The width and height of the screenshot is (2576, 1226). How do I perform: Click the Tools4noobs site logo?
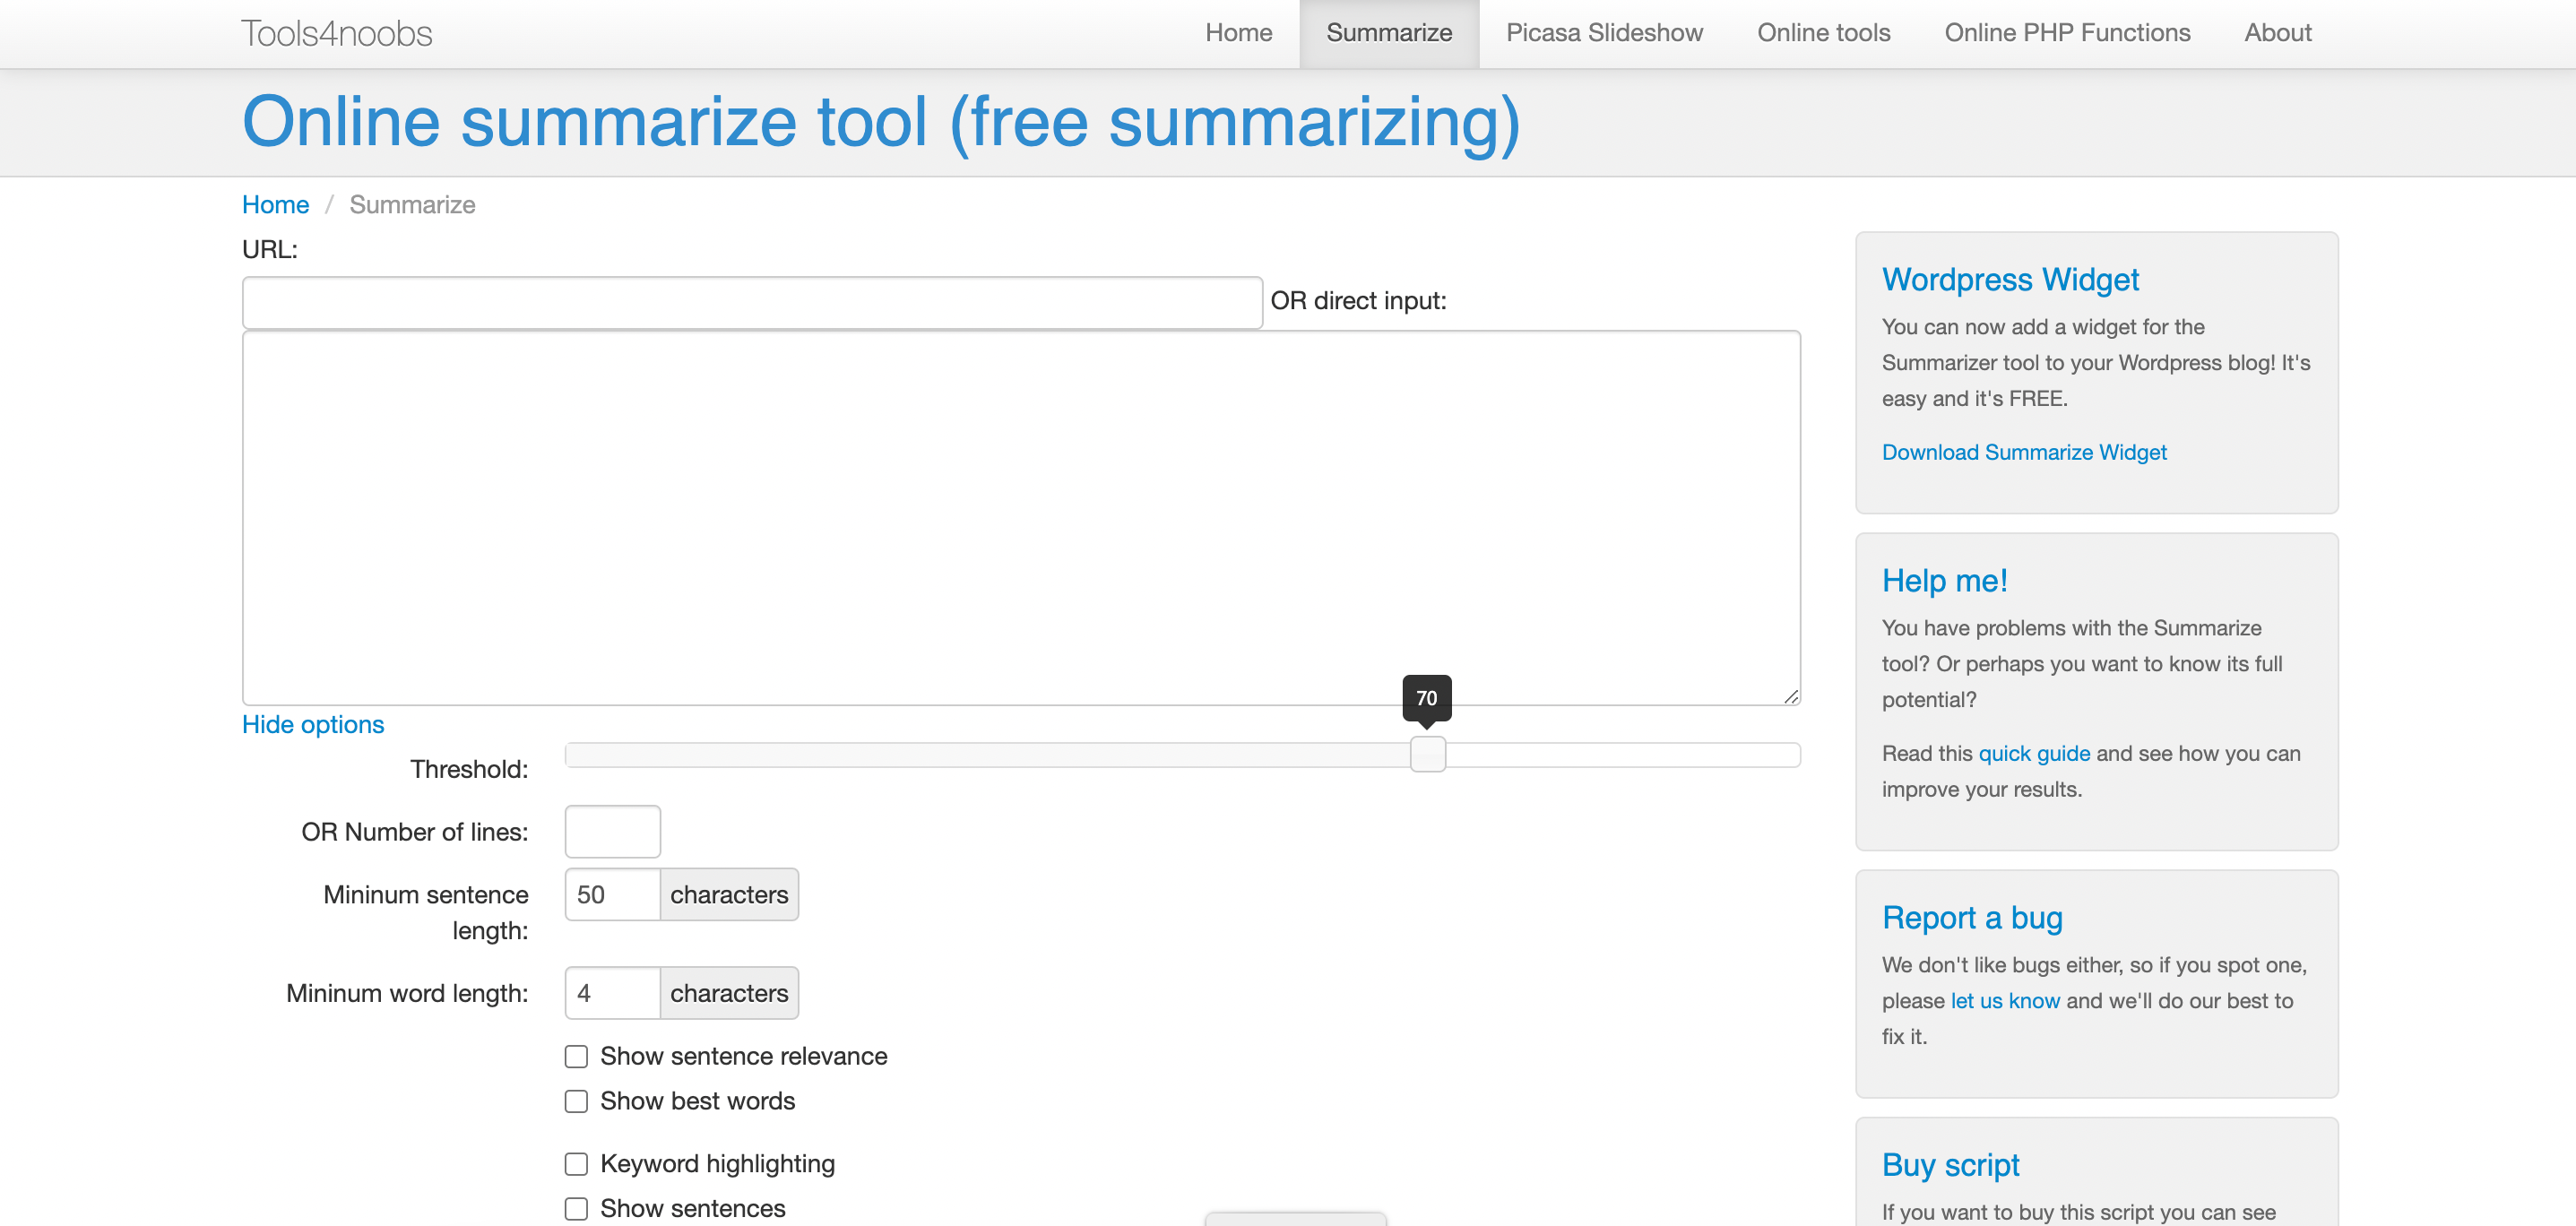[336, 34]
